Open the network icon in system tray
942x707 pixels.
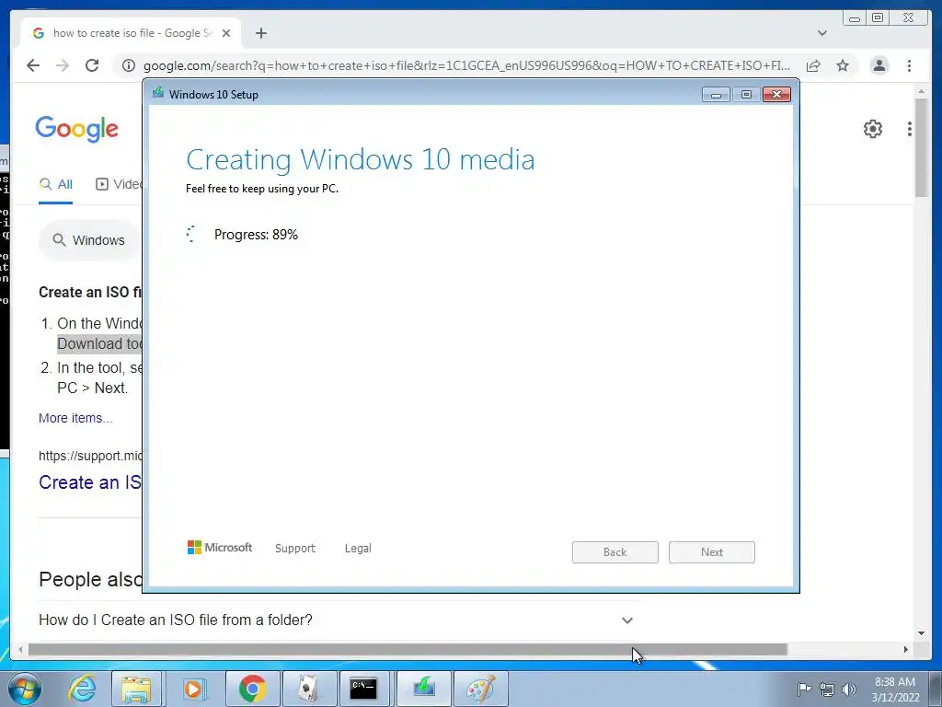(827, 690)
